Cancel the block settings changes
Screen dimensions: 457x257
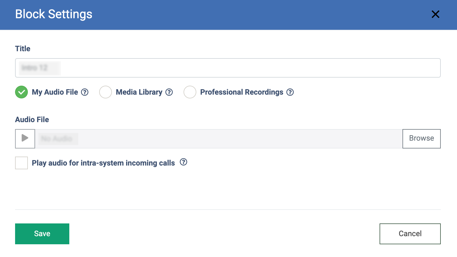pos(410,234)
